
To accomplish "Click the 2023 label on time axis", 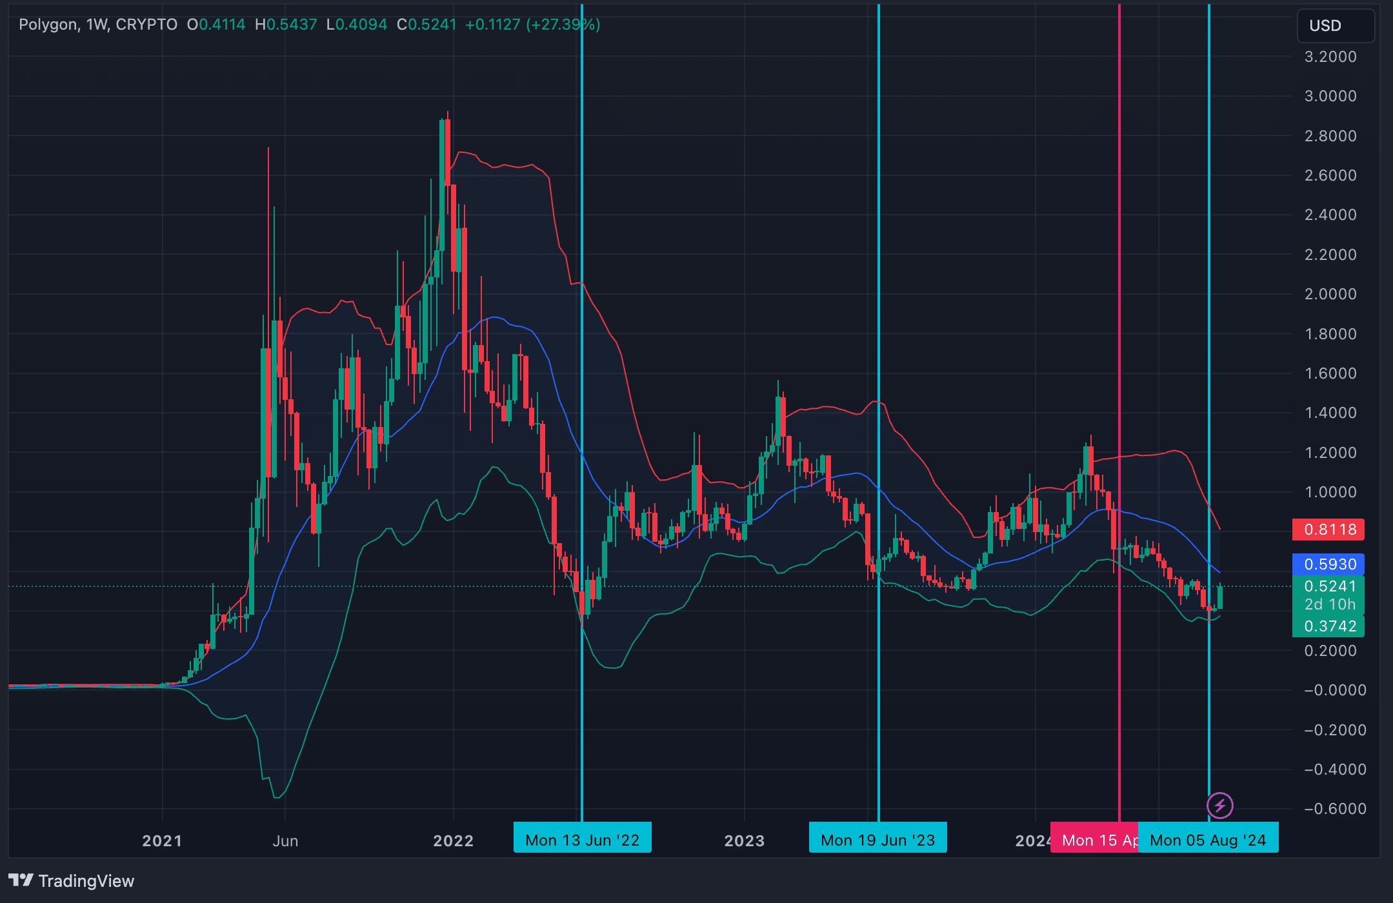I will pyautogui.click(x=744, y=840).
